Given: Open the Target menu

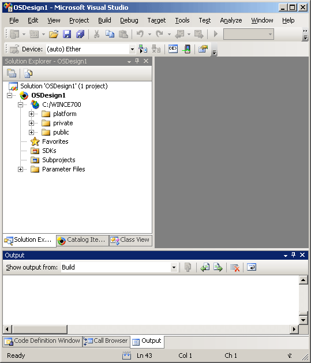Looking at the screenshot, I should [x=156, y=20].
